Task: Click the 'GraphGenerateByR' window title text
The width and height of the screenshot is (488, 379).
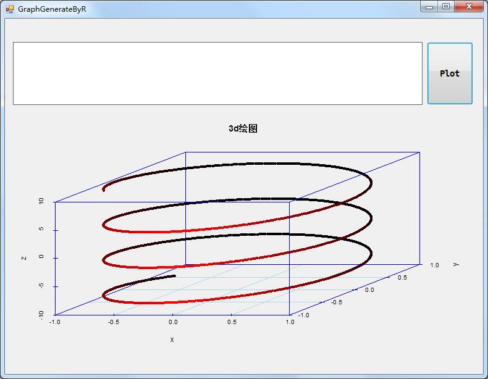Action: (x=52, y=9)
